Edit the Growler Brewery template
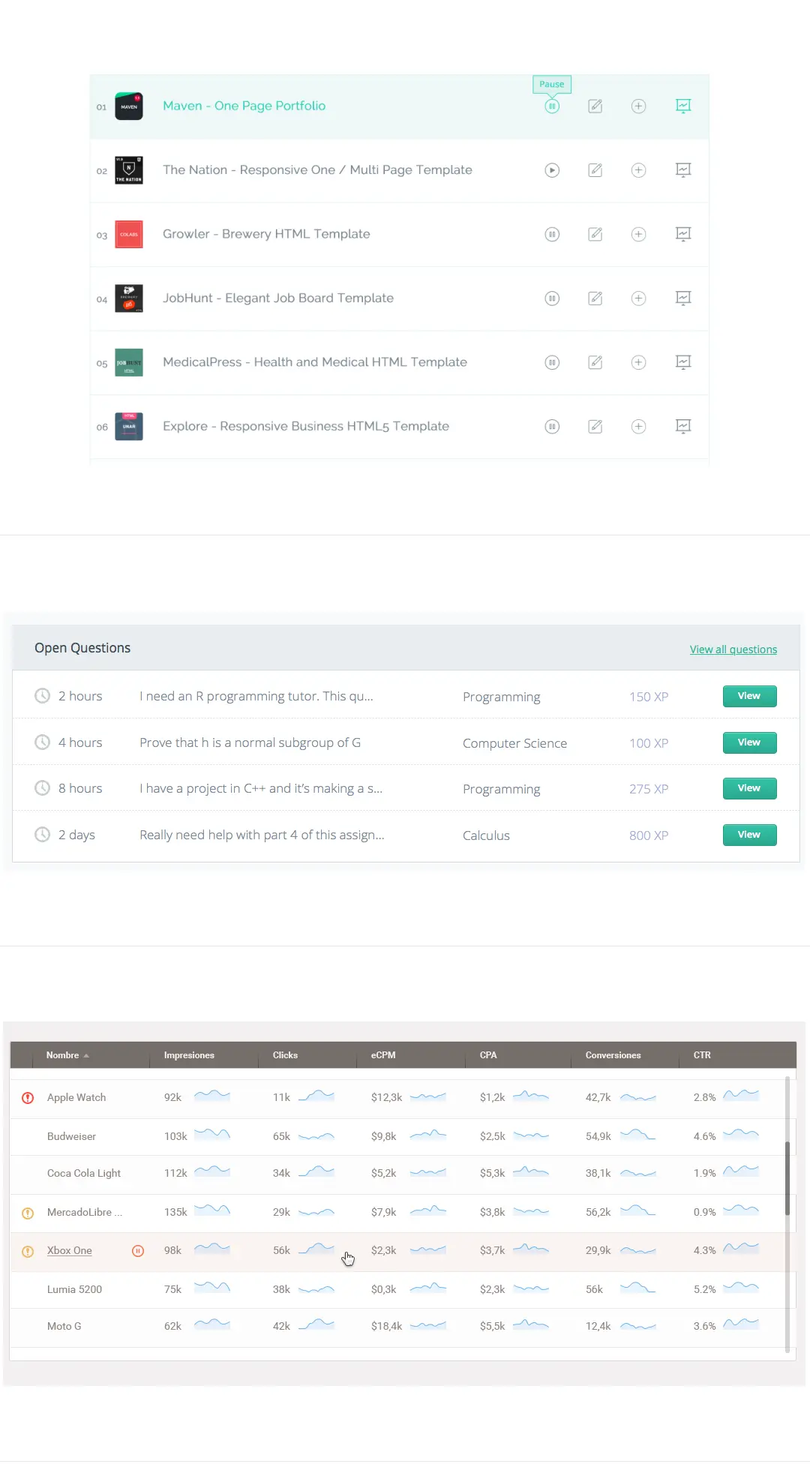The height and width of the screenshot is (1464, 810). point(595,235)
